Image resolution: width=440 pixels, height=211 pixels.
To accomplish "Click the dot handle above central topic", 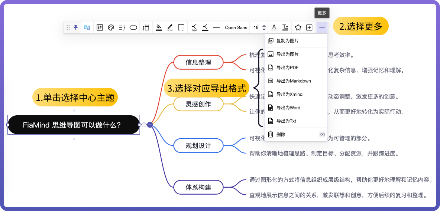I will (74, 111).
